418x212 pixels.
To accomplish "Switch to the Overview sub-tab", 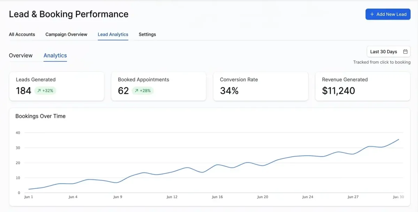I will tap(21, 55).
